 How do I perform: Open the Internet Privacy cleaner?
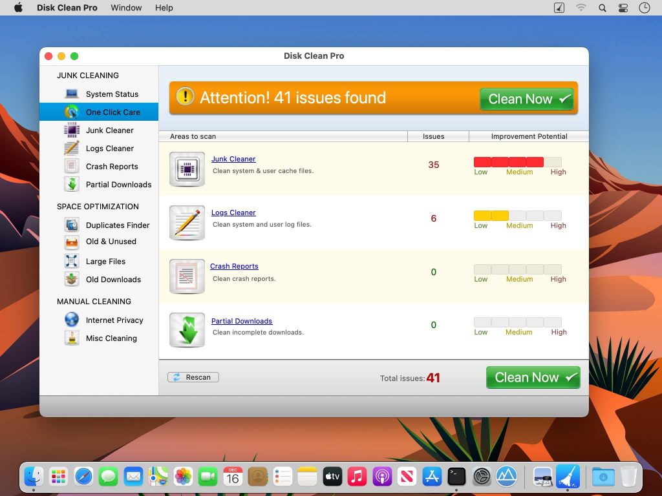pyautogui.click(x=114, y=320)
